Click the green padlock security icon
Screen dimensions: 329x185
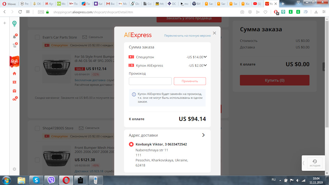[47, 12]
